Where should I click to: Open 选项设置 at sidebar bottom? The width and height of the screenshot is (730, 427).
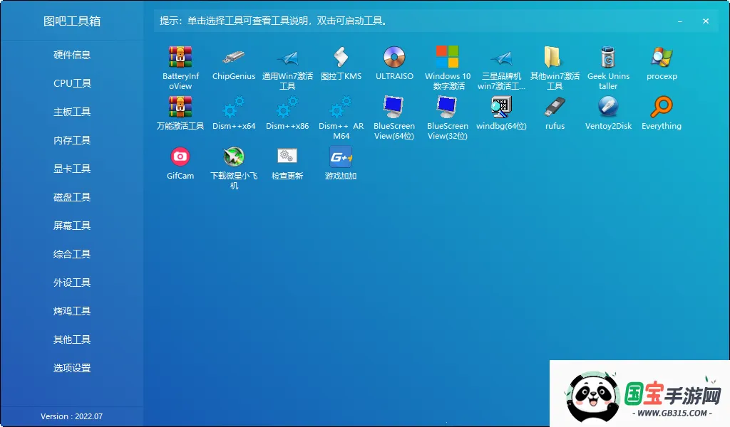point(71,368)
